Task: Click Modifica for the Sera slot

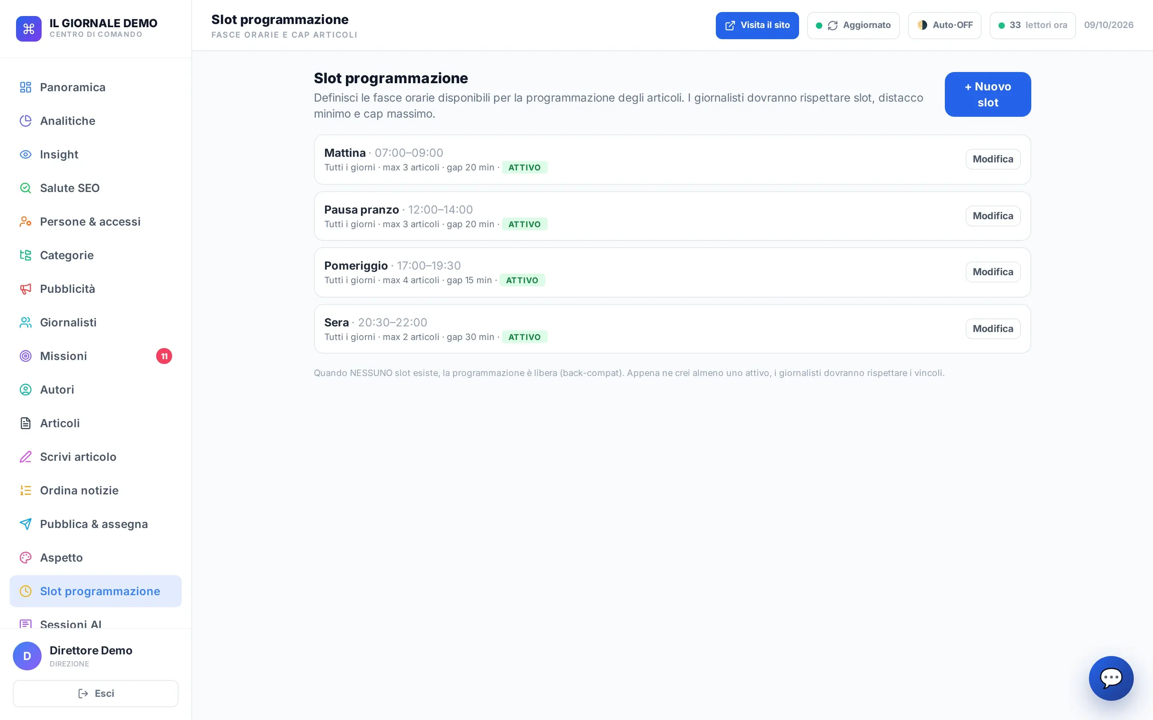Action: (993, 328)
